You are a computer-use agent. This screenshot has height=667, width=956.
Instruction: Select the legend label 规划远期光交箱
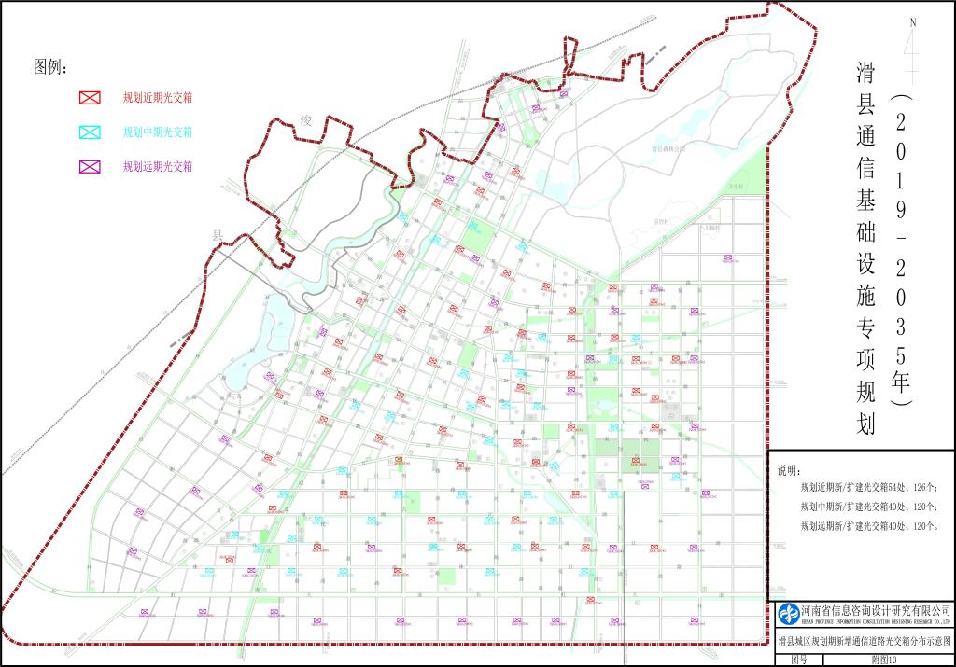pyautogui.click(x=157, y=166)
